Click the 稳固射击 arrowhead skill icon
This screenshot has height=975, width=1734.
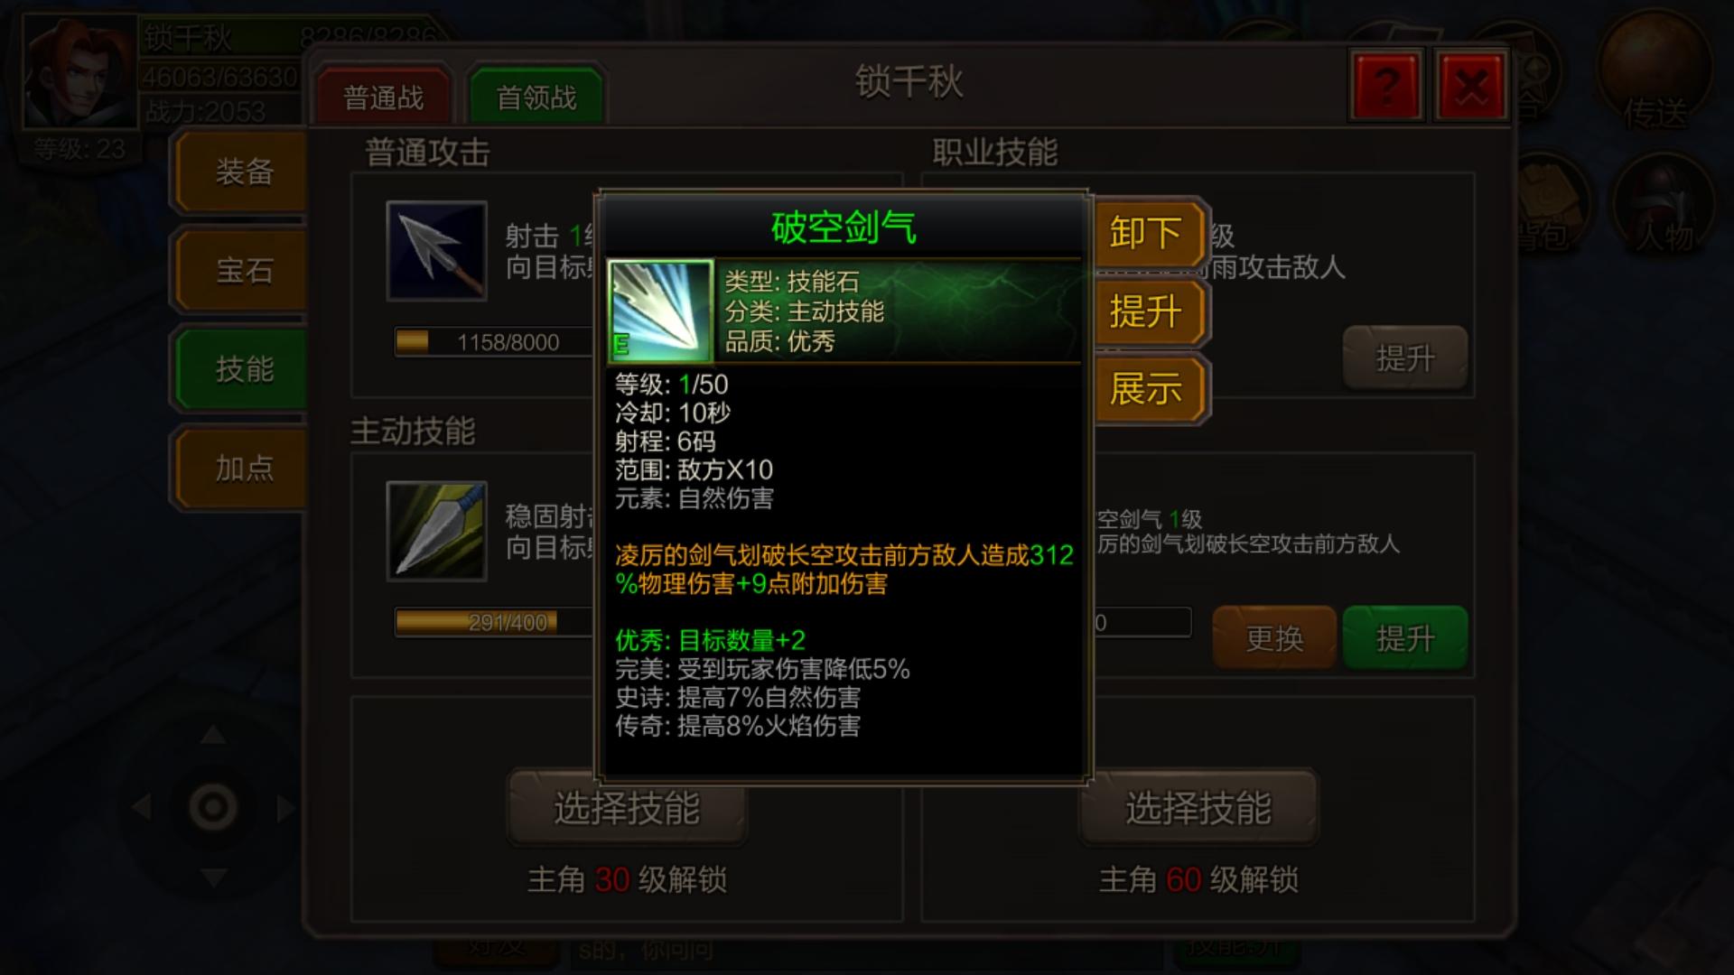[x=437, y=531]
